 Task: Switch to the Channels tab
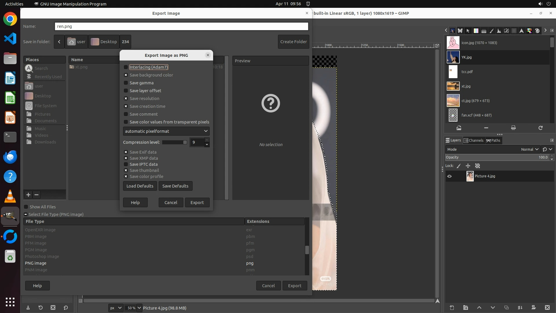click(x=473, y=141)
